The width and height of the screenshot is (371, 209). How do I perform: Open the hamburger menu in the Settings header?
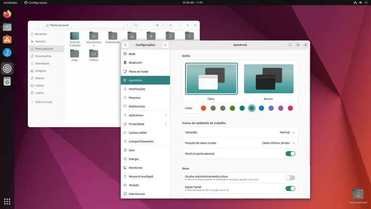tap(165, 45)
